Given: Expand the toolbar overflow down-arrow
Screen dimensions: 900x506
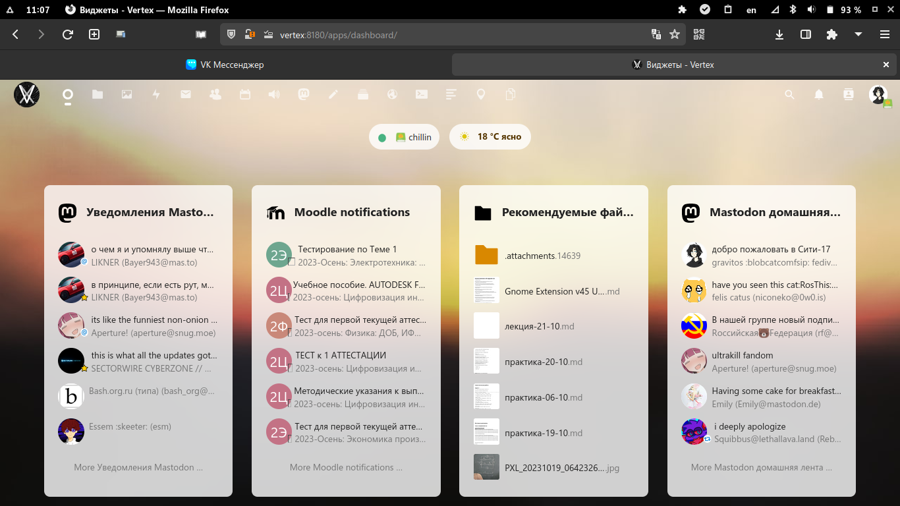Looking at the screenshot, I should pyautogui.click(x=858, y=34).
